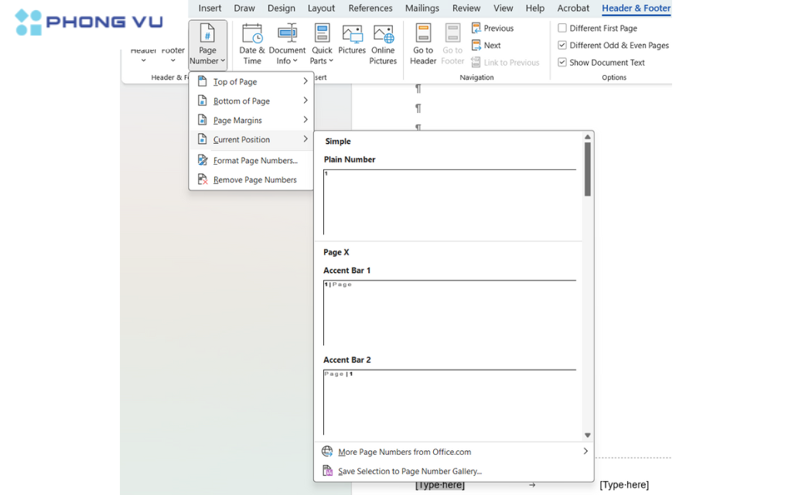Switch to the Mailings ribbon tab
Image resolution: width=792 pixels, height=495 pixels.
422,9
